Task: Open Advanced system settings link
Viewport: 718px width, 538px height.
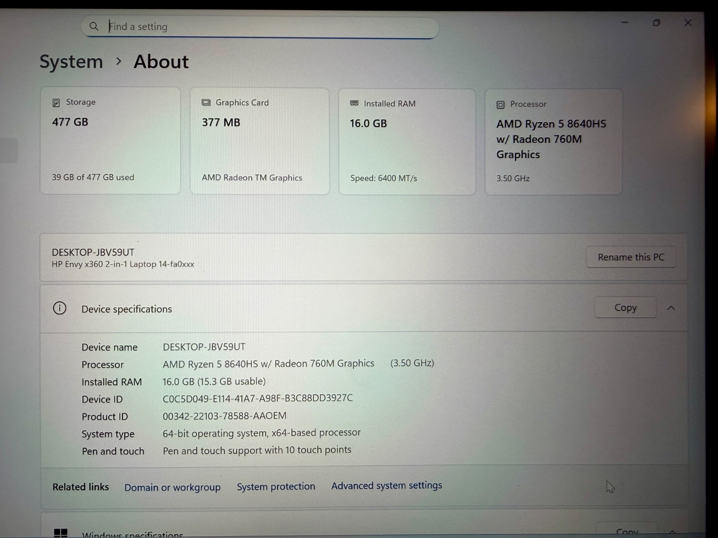Action: pyautogui.click(x=386, y=486)
